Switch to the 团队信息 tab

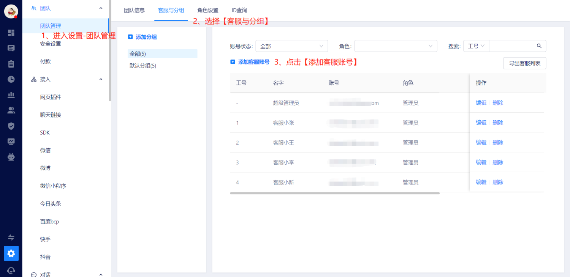click(x=135, y=10)
